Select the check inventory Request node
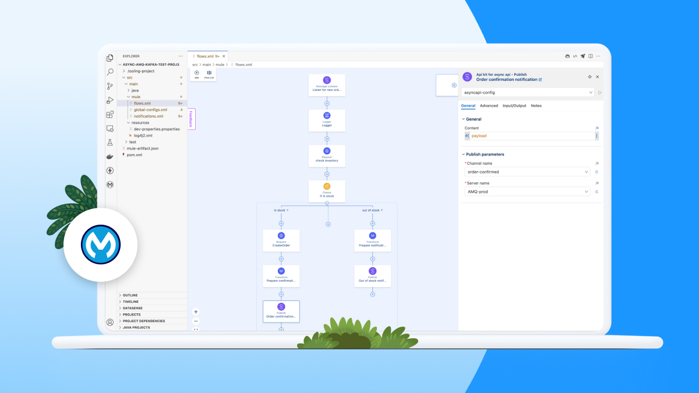Viewport: 699px width, 393px height. [327, 155]
